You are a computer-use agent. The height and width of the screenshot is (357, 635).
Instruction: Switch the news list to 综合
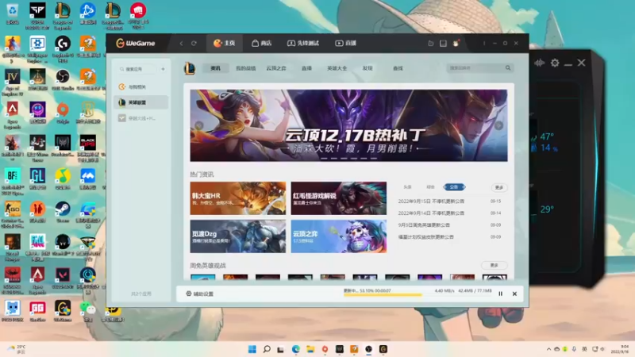click(x=430, y=187)
